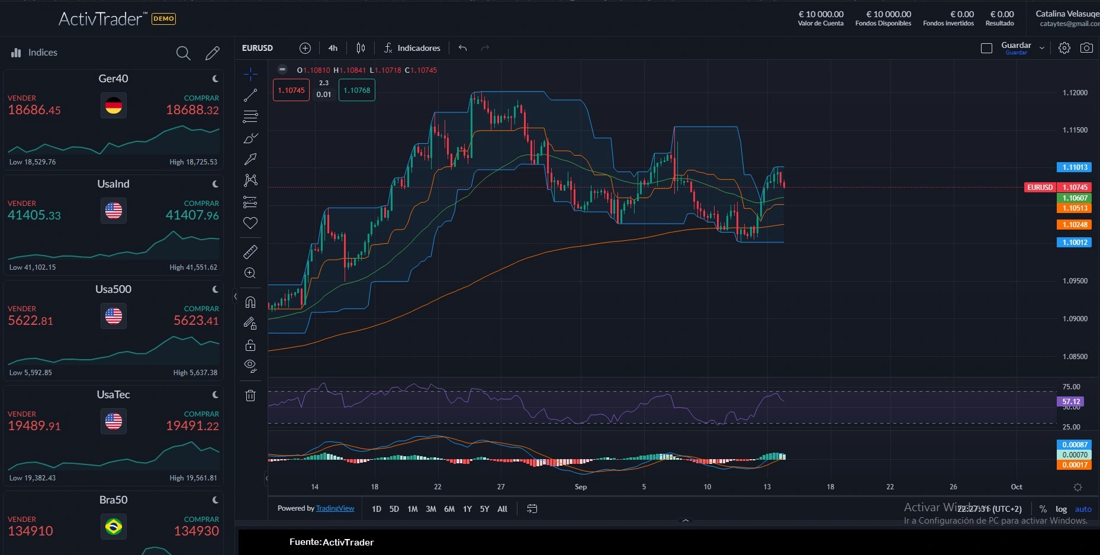The height and width of the screenshot is (555, 1100).
Task: Click the red 1.10745 sell price box
Action: pos(291,91)
